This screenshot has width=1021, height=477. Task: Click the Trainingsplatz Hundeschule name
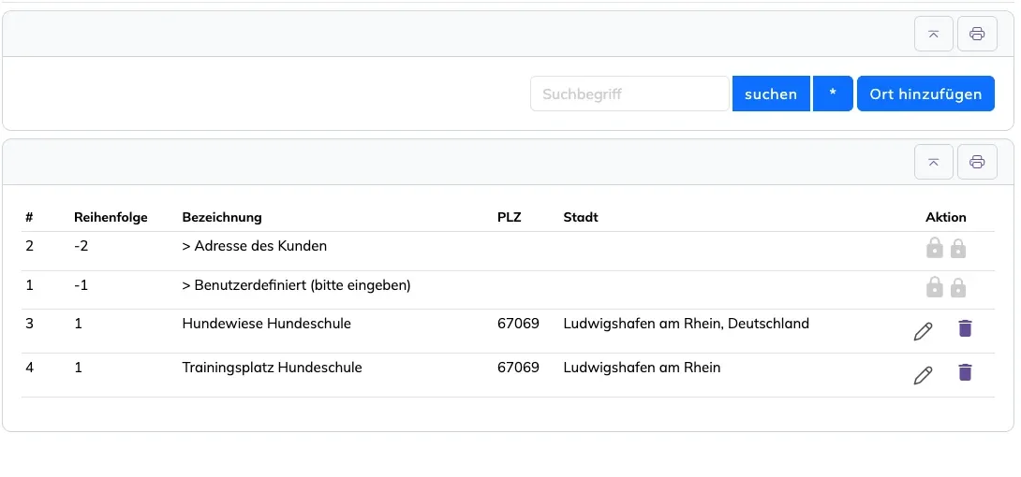273,368
